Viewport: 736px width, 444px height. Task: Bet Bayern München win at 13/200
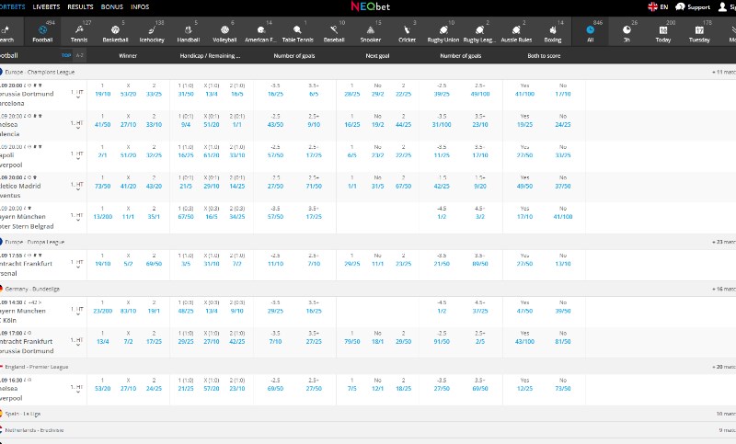tap(102, 217)
